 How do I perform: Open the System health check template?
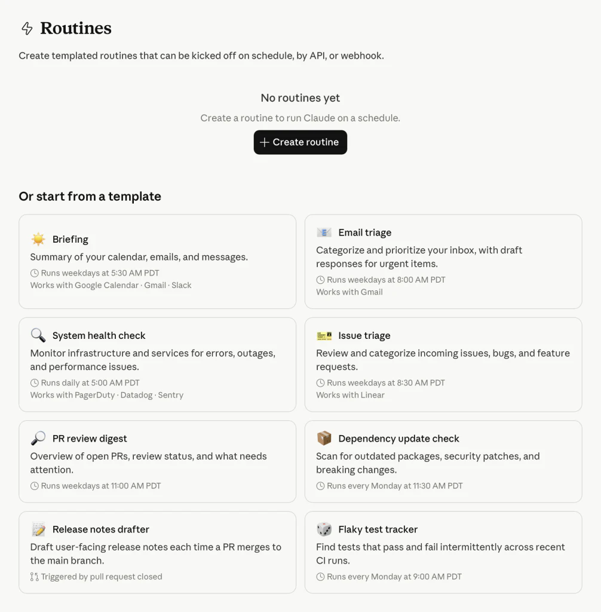[157, 365]
